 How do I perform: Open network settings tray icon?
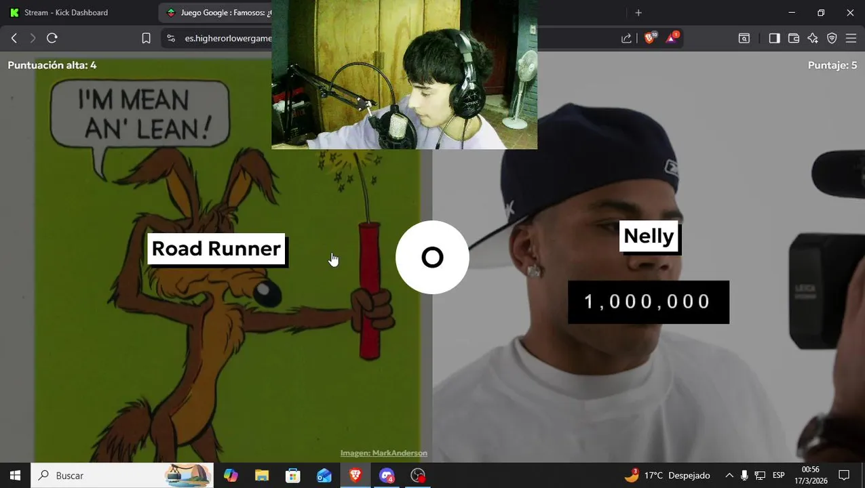[761, 475]
